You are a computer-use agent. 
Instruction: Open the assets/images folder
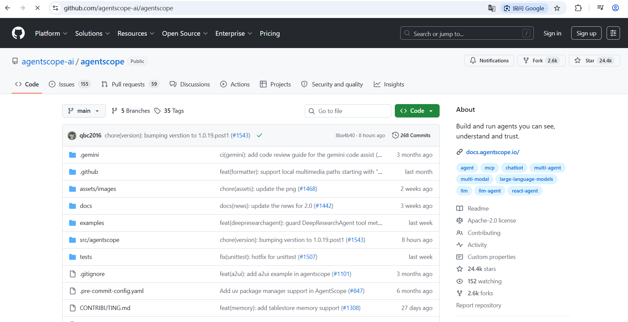(98, 189)
